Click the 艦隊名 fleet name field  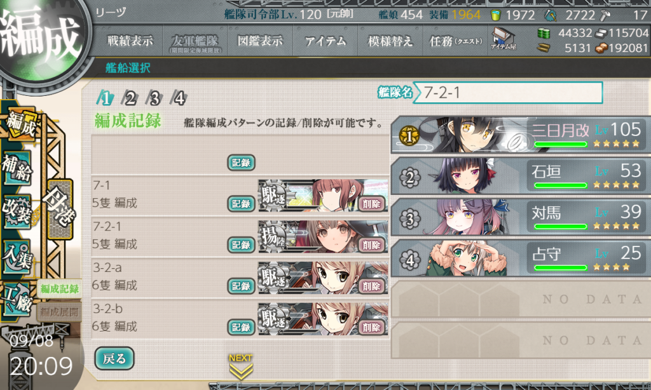[x=507, y=93]
